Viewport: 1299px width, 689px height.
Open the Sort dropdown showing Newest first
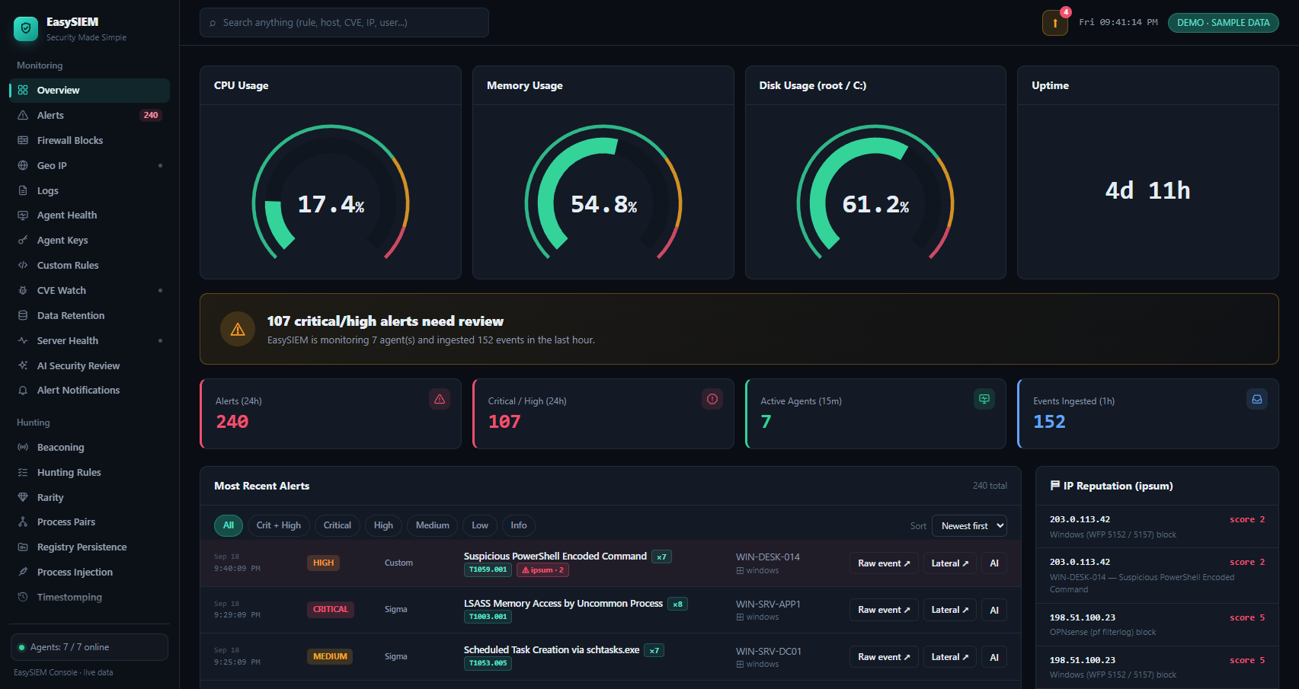[x=969, y=525]
